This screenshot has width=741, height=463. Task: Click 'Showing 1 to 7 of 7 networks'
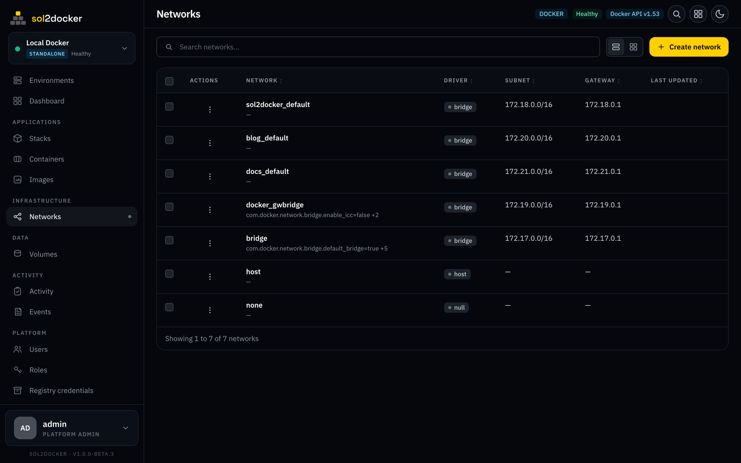coord(212,339)
